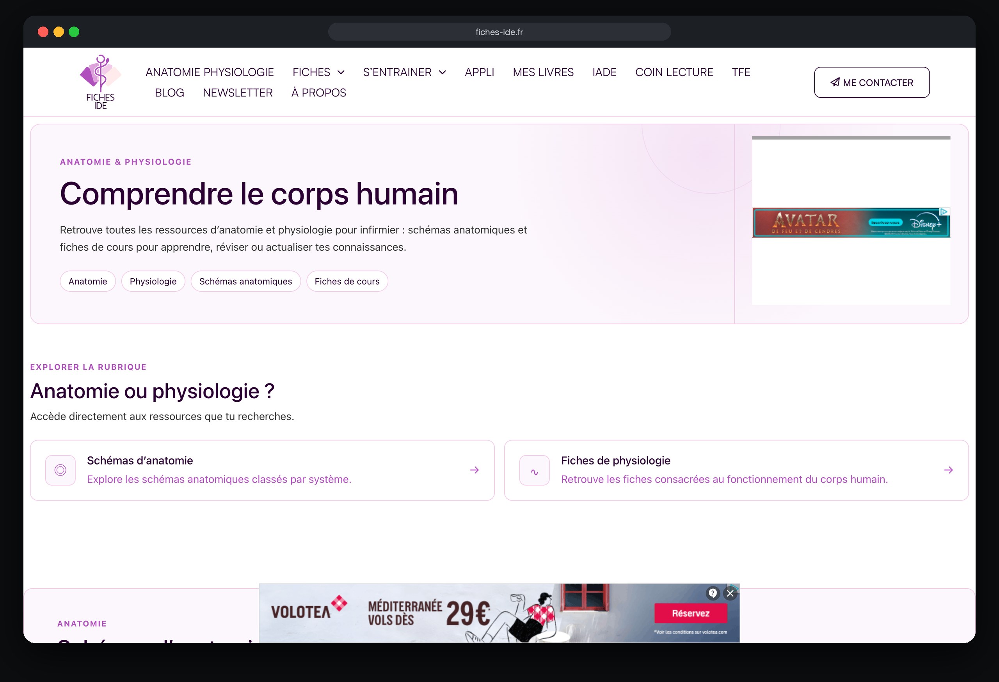The image size is (999, 682).
Task: Open the Fiches de physiologie card title
Action: 615,461
